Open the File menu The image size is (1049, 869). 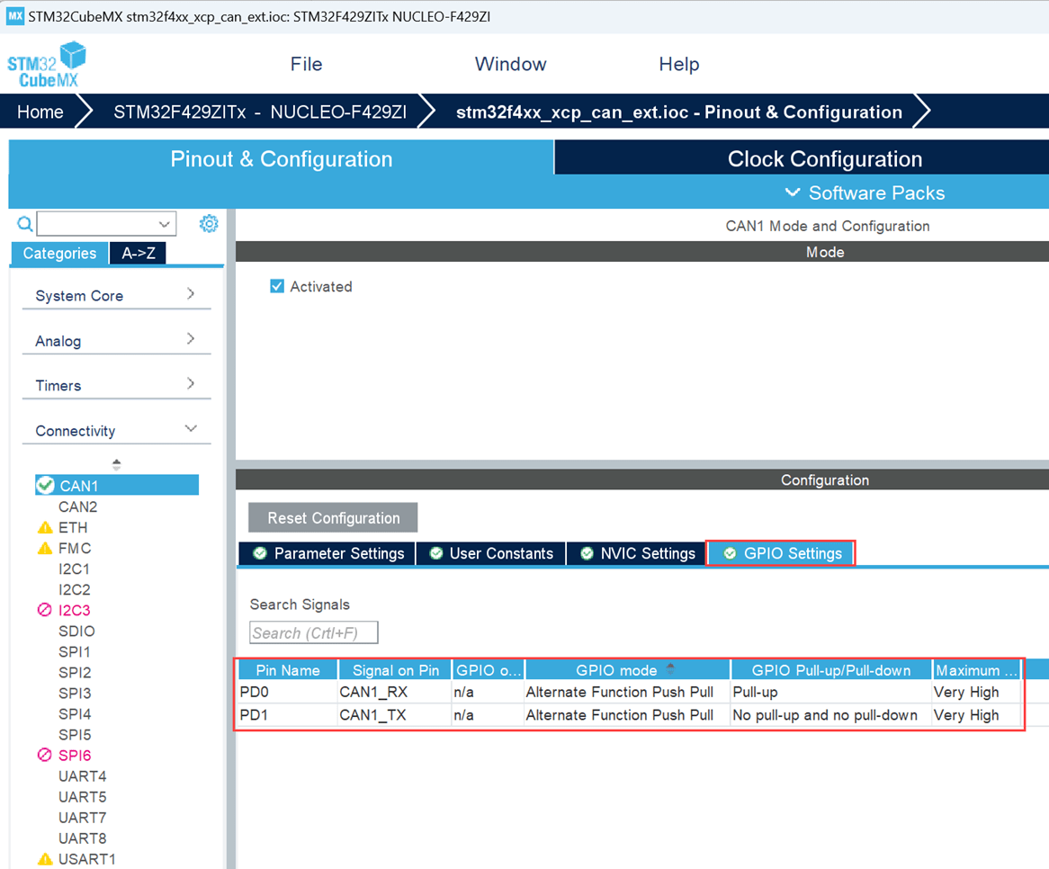click(x=306, y=64)
